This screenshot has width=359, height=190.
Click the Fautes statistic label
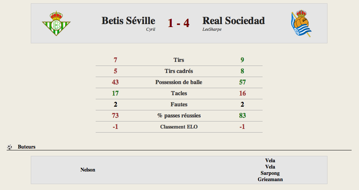pyautogui.click(x=179, y=104)
